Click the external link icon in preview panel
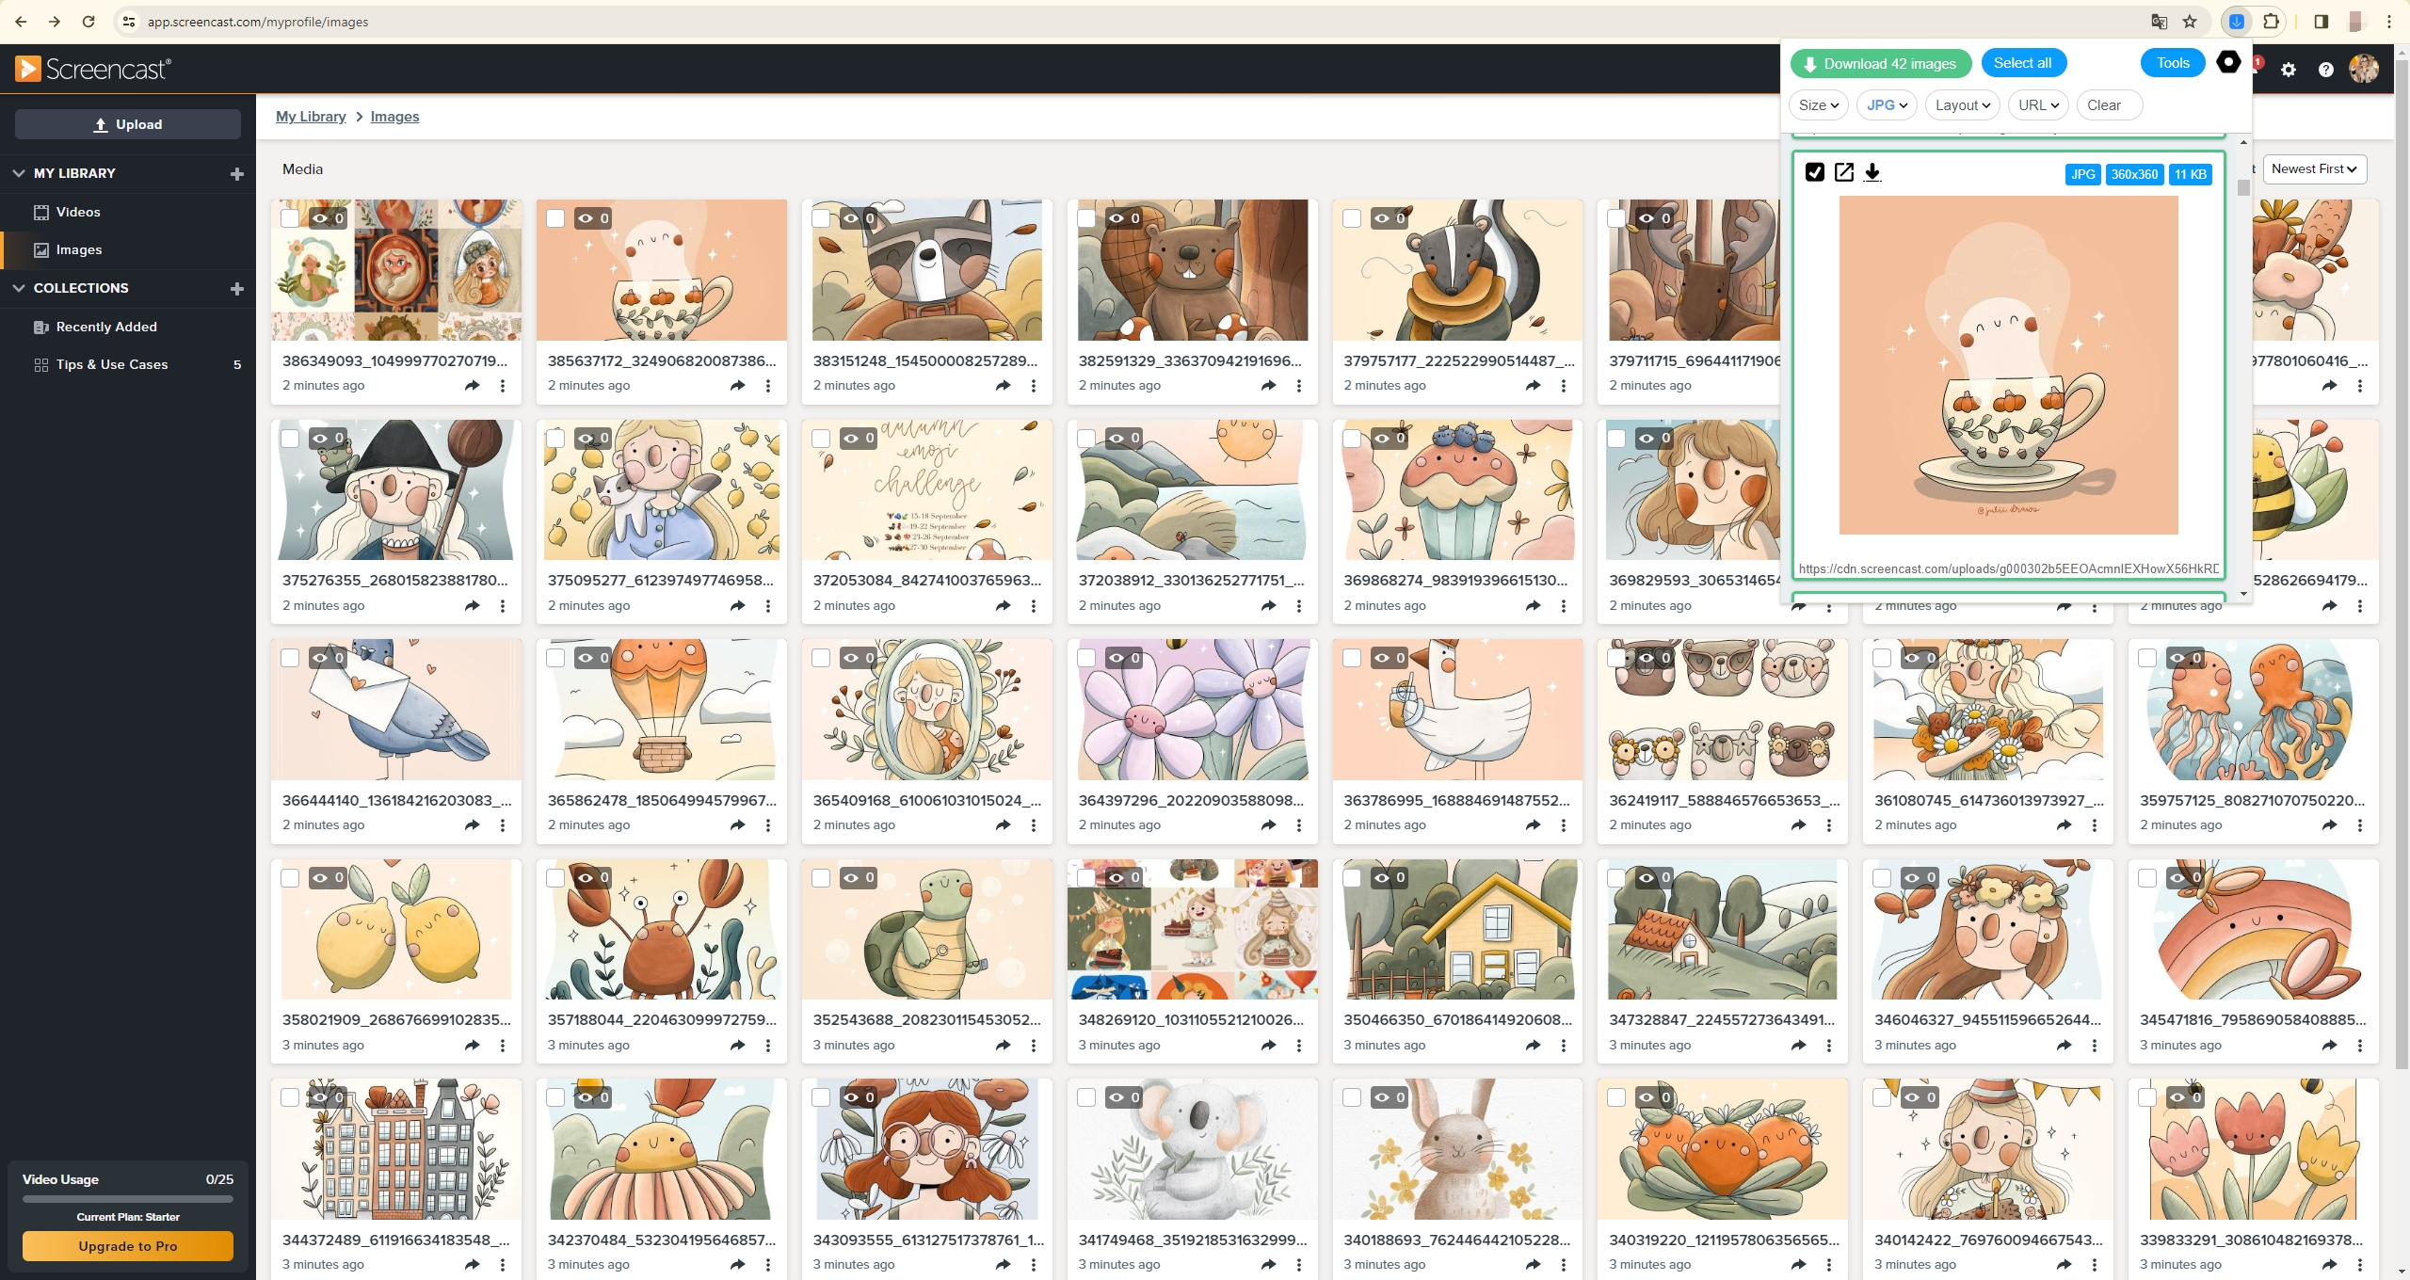This screenshot has height=1280, width=2410. pos(1844,172)
